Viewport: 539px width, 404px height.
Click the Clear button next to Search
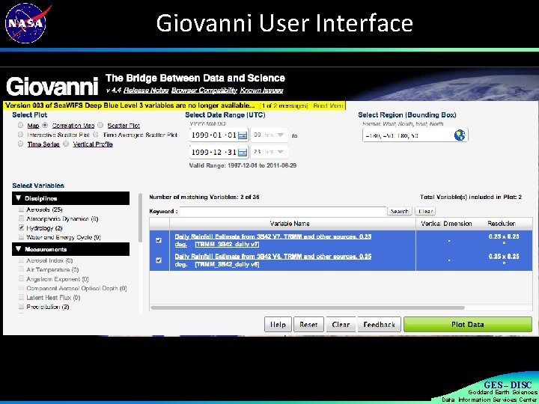pos(425,211)
